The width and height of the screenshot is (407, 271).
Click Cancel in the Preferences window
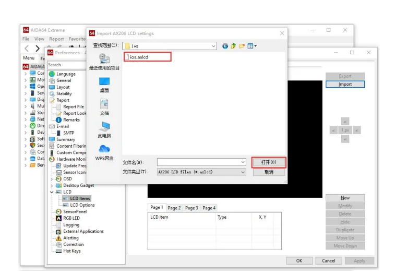tap(328, 261)
